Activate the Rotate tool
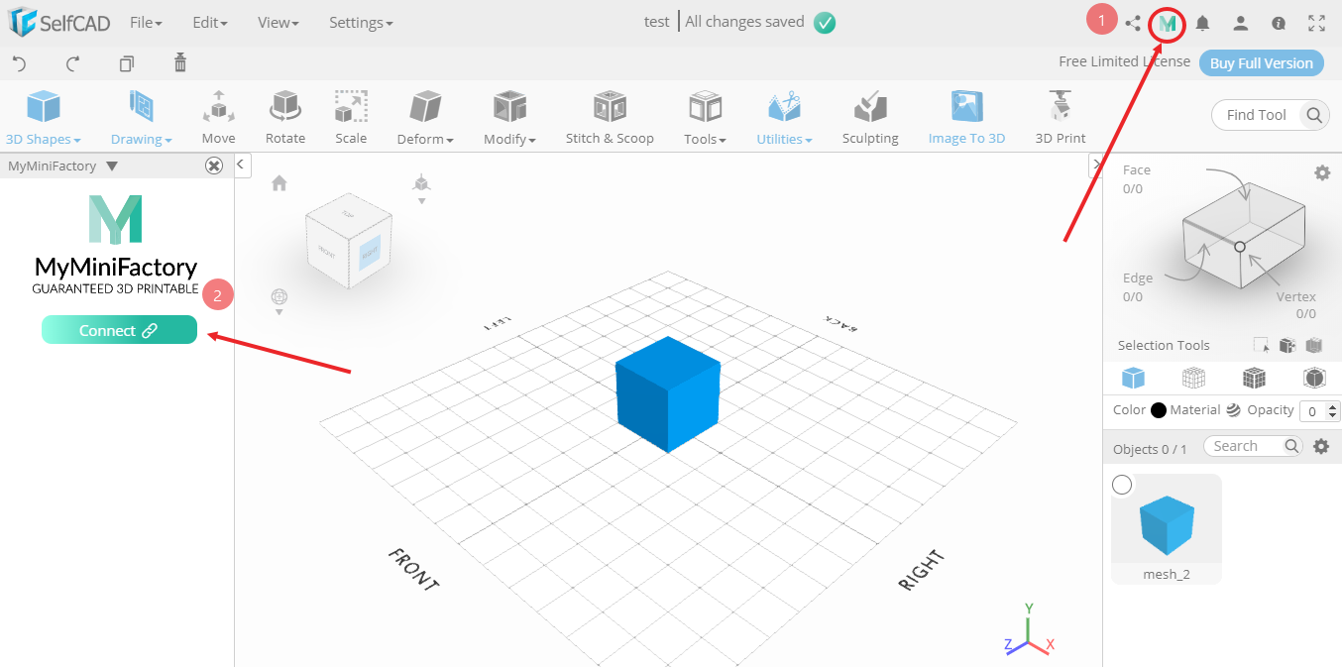 (284, 116)
